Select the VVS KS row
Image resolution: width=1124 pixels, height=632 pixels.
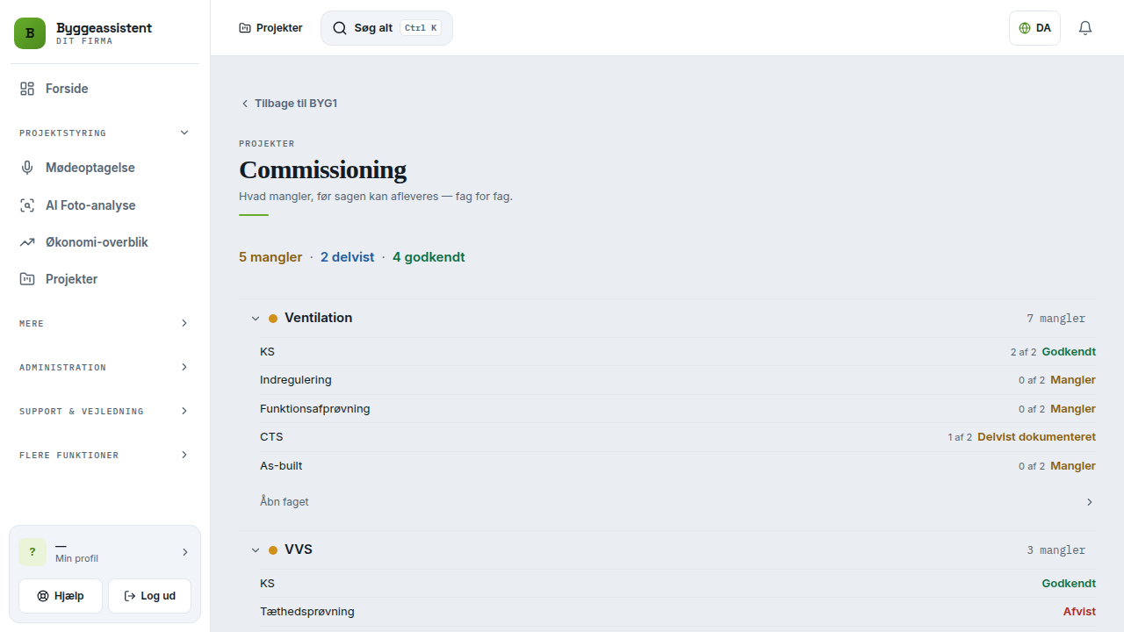click(x=678, y=584)
